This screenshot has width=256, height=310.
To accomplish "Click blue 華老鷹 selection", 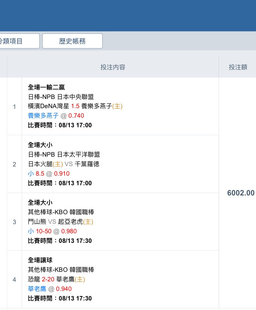I will tap(37, 289).
